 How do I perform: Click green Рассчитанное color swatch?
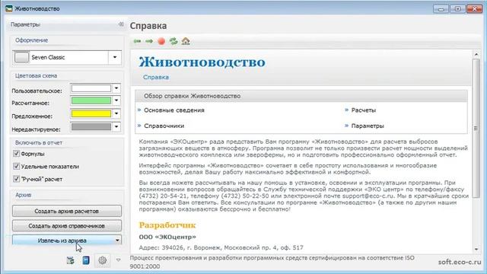91,100
